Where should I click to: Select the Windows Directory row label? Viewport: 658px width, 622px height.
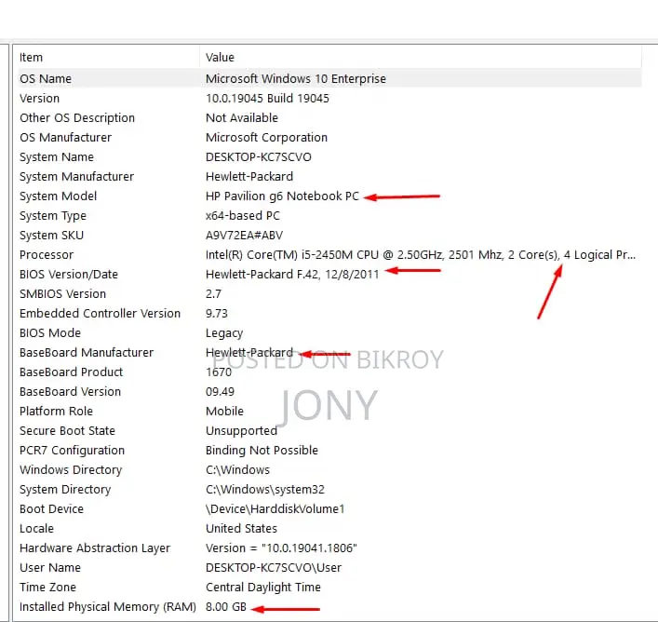71,470
